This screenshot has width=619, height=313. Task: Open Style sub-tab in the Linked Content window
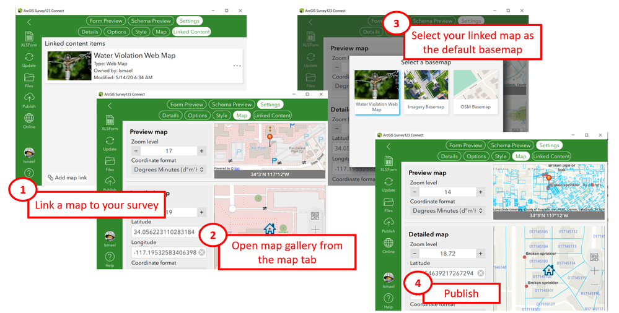click(141, 32)
